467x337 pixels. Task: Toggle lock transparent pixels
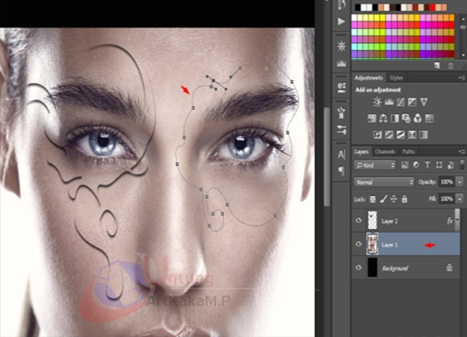click(x=372, y=199)
